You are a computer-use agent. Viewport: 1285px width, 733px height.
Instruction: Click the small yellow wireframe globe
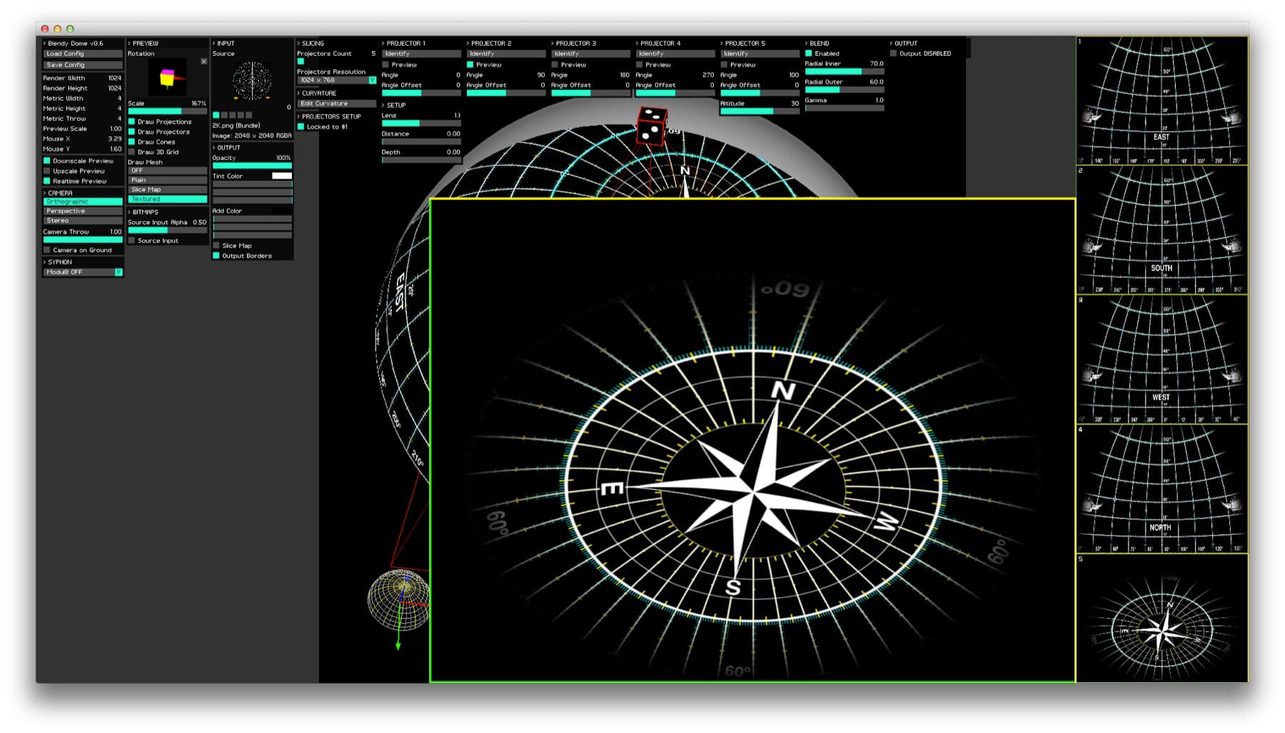[x=398, y=599]
